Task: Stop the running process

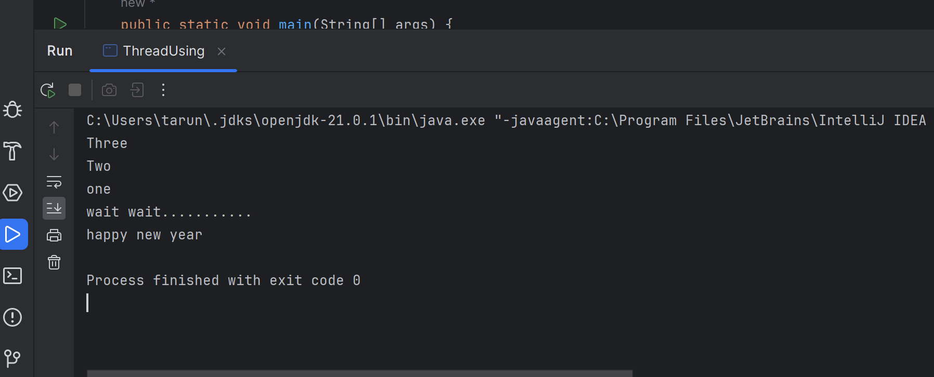Action: point(75,90)
